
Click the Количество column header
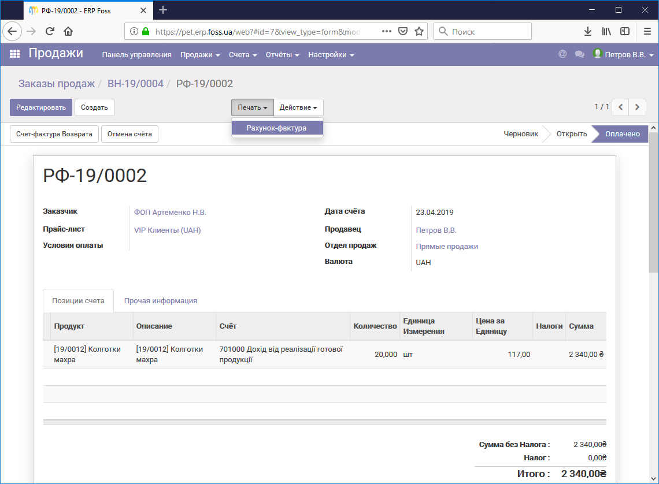pyautogui.click(x=375, y=326)
